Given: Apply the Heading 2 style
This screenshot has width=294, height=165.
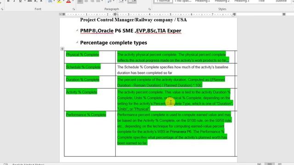Looking at the screenshot, I should tap(222, 1).
